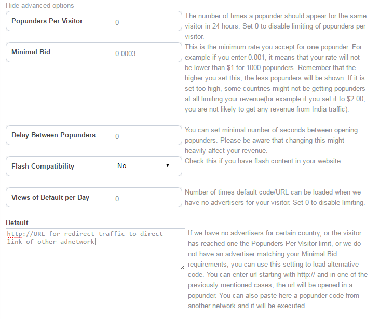Click the Default heading above the textarea
This screenshot has height=319, width=380.
17,223
